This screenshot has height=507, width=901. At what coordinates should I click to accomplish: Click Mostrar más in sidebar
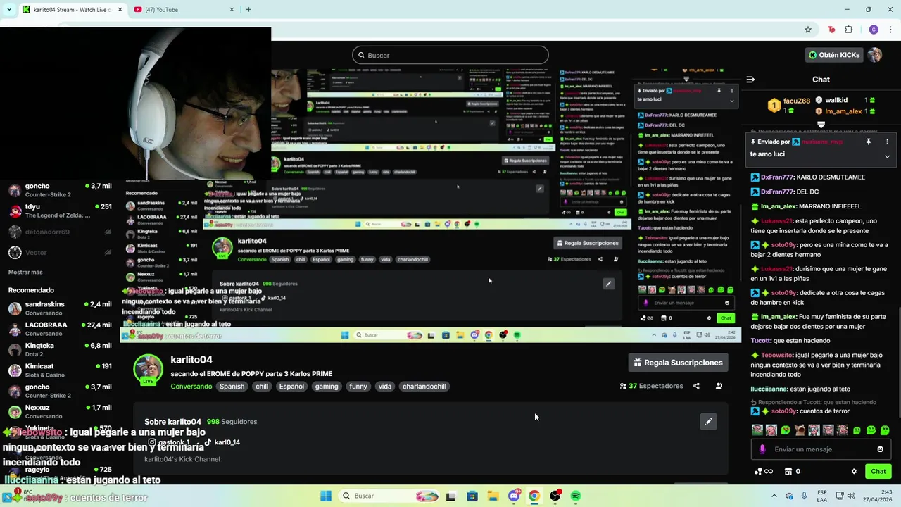25,273
